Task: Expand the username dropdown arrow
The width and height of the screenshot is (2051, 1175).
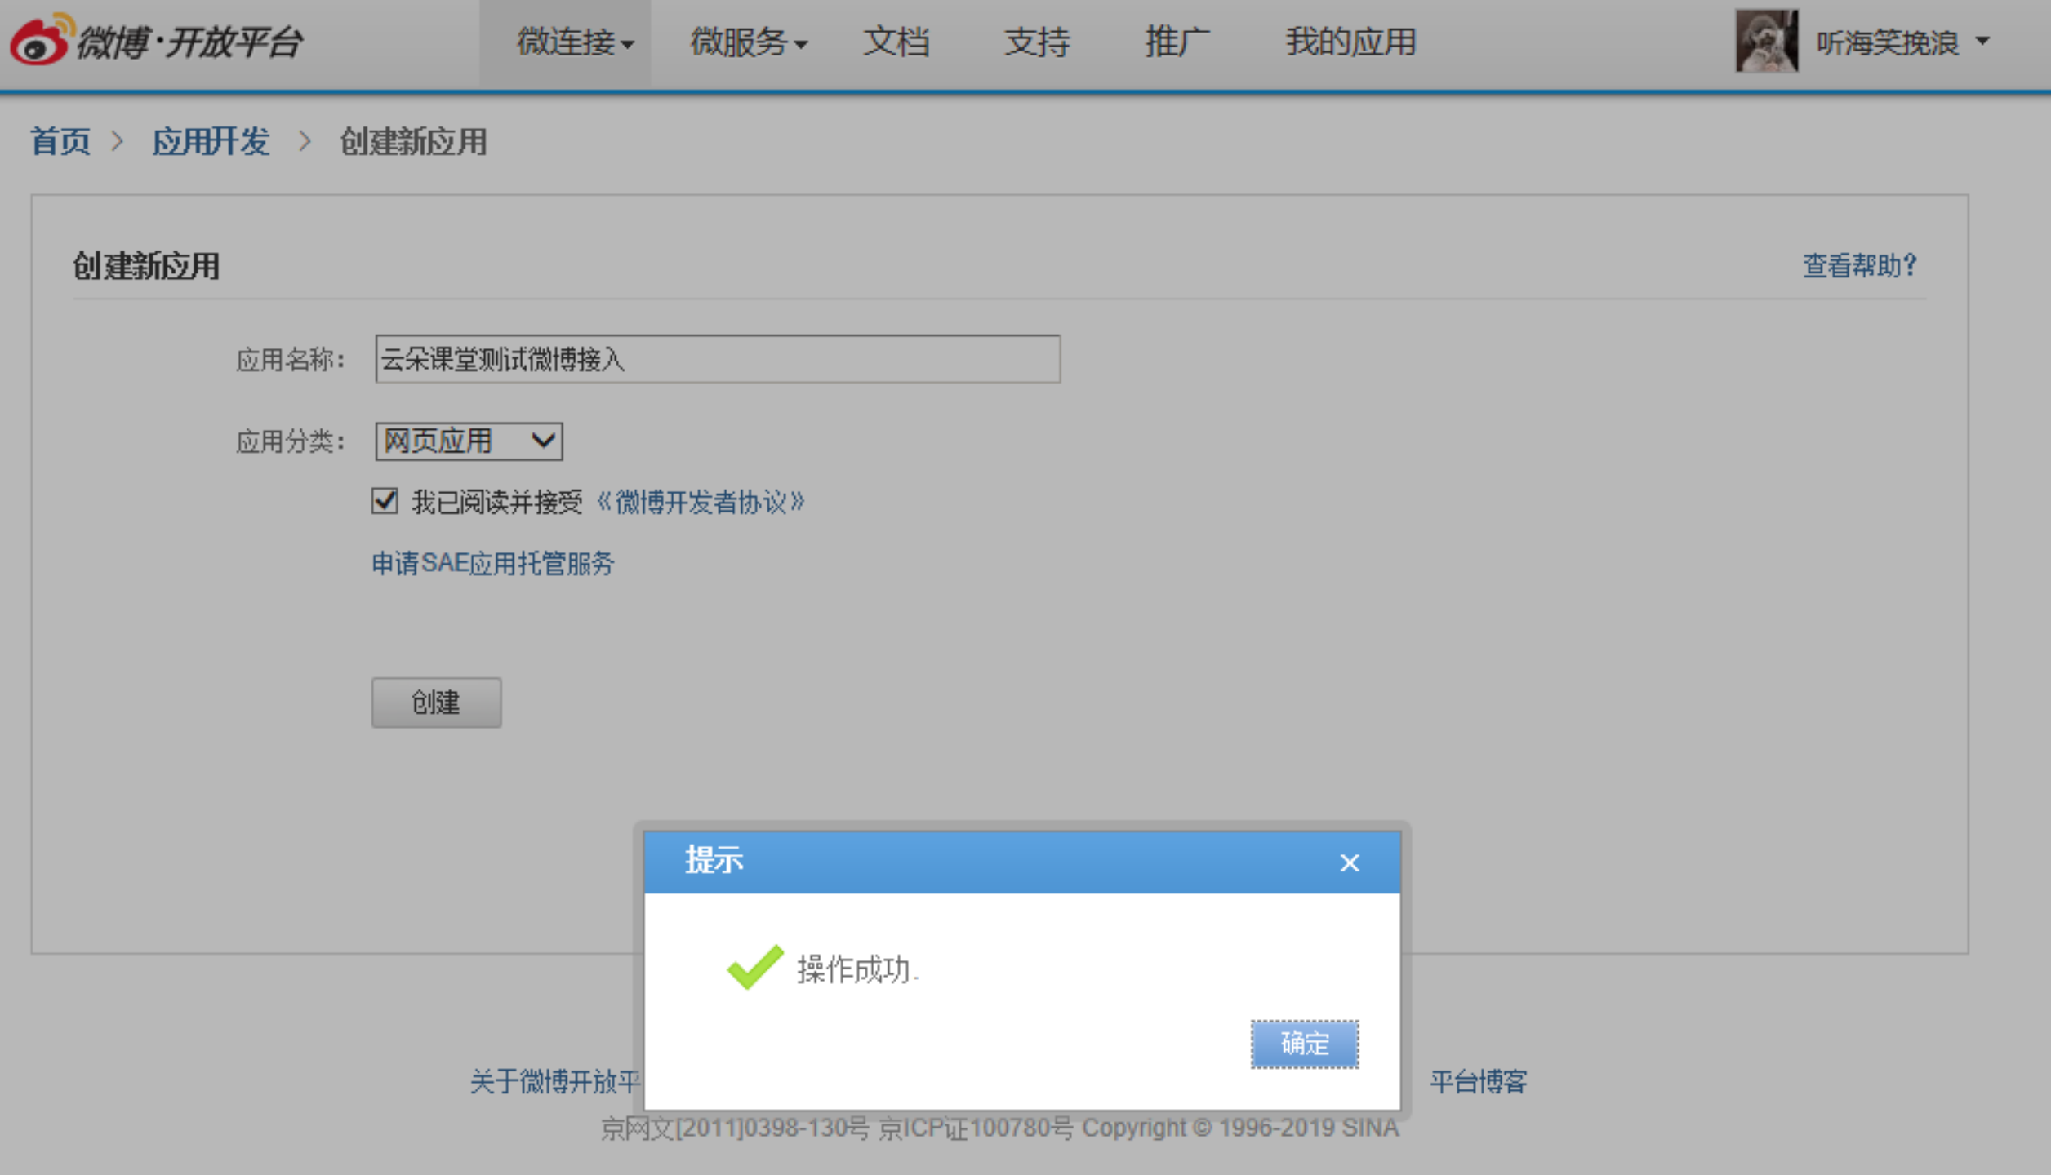Action: 1982,41
